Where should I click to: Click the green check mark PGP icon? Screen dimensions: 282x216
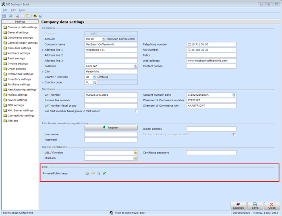pos(104,173)
